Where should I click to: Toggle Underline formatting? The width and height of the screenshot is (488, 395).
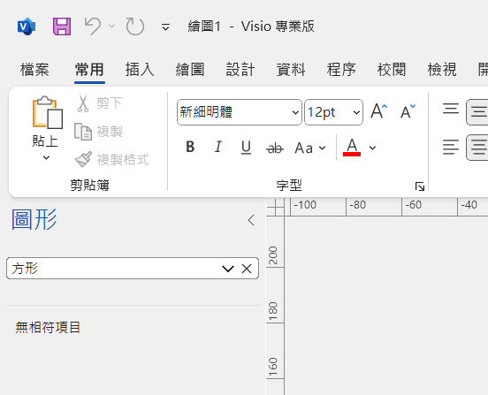coord(246,147)
